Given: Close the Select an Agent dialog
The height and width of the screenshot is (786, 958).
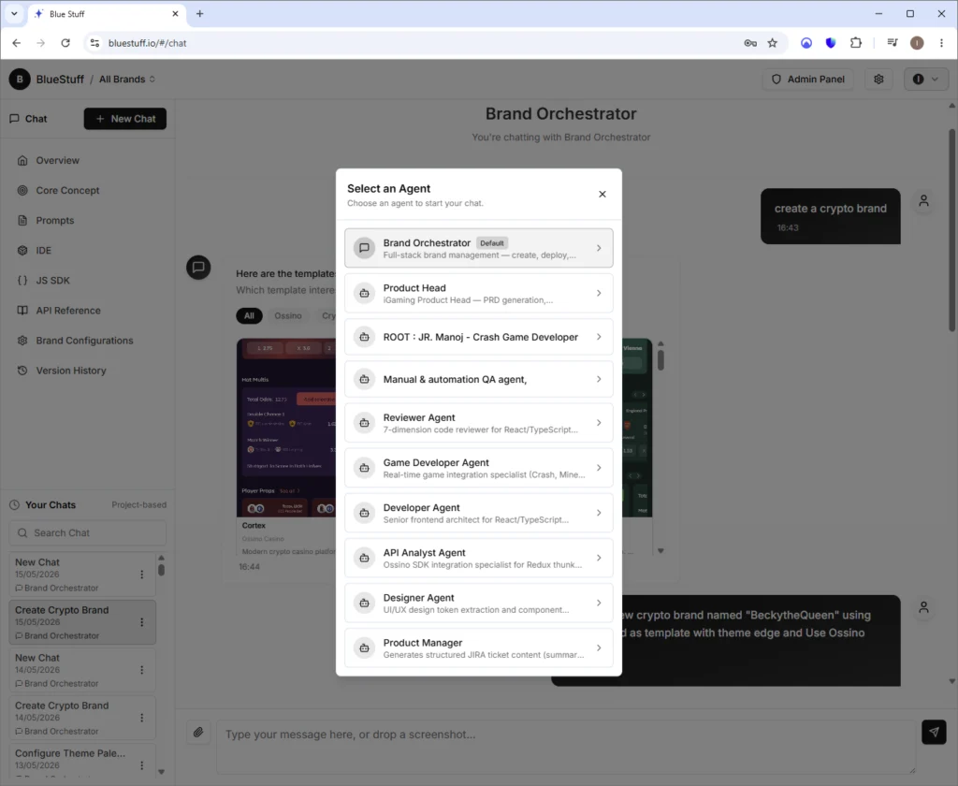Looking at the screenshot, I should pos(602,195).
